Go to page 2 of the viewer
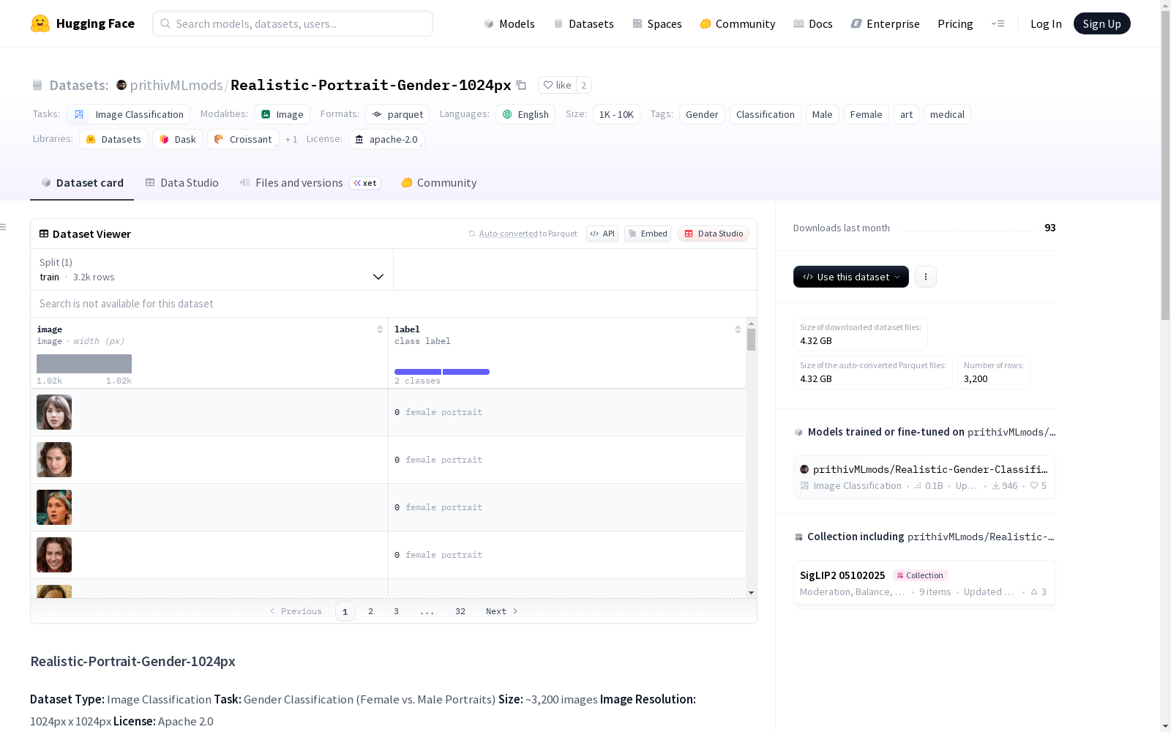Viewport: 1171px width, 732px height. [371, 611]
